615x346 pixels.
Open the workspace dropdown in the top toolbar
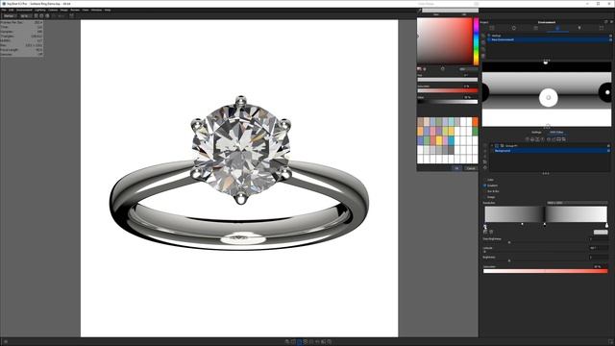point(9,15)
